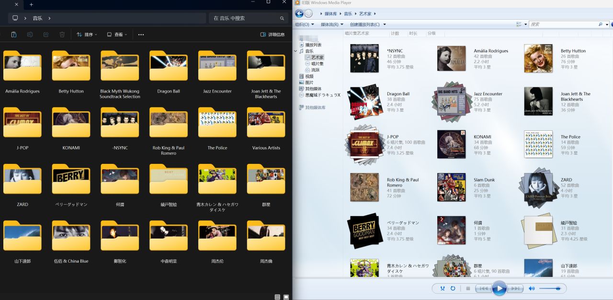Viewport: 613px width, 300px height.
Task: Click the Share icon in File Explorer
Action: (x=46, y=35)
